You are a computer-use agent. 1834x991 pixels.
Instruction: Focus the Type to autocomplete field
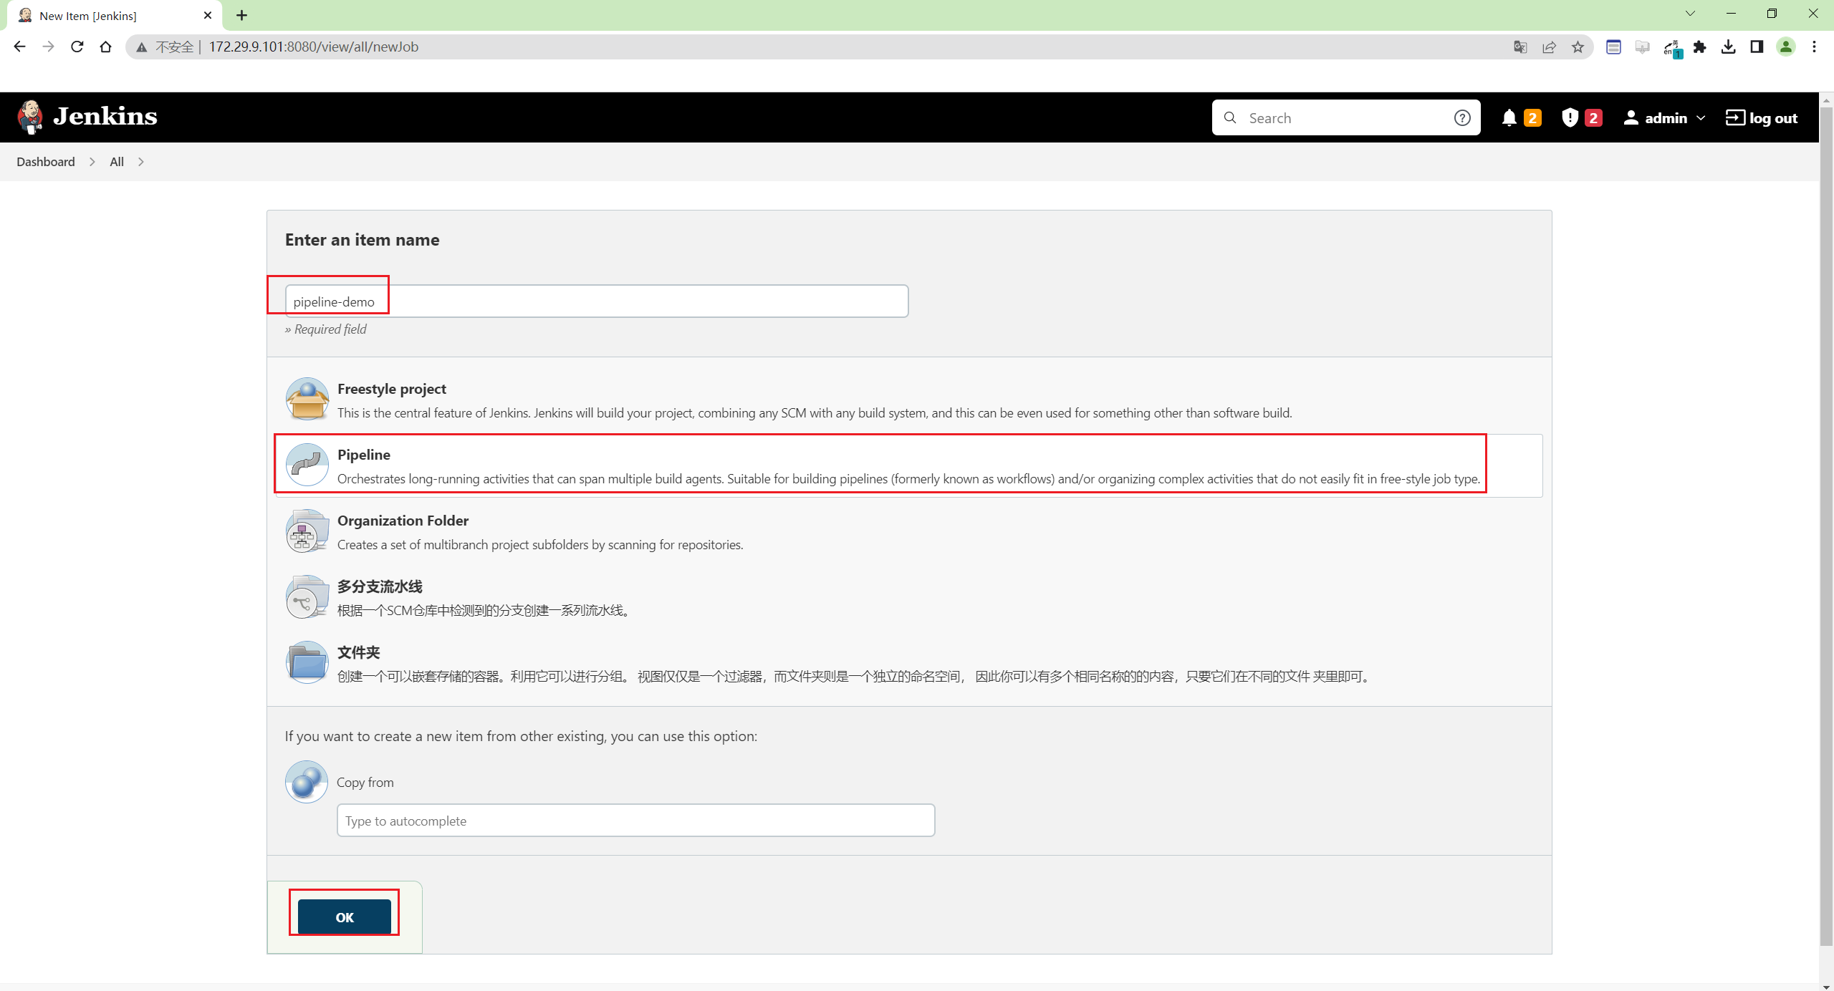pos(636,821)
